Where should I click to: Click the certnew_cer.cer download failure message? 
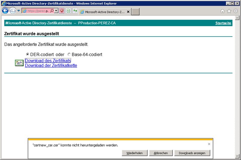coord(75,145)
